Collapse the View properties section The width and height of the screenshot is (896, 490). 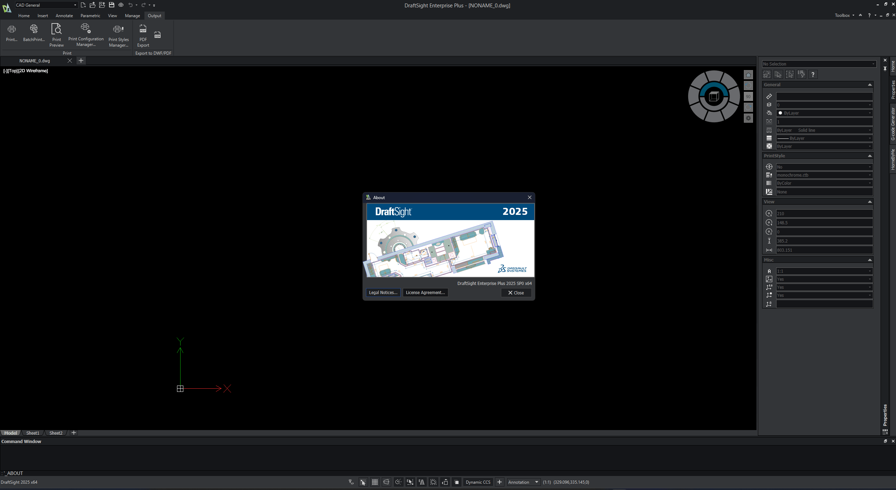(x=869, y=202)
